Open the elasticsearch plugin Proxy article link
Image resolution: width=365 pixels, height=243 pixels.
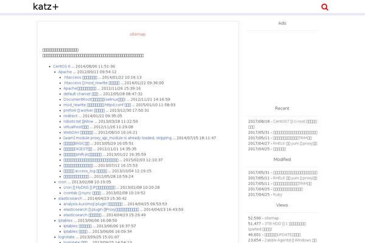[x=101, y=210]
